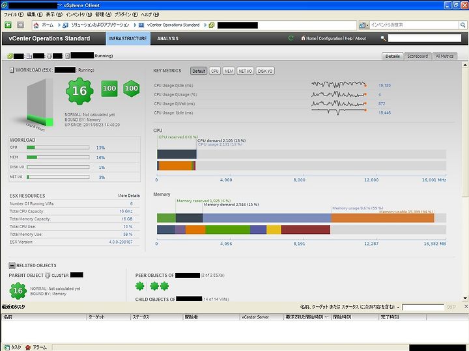Image resolution: width=469 pixels, height=351 pixels.
Task: Open the Plug-ins menu
Action: (x=126, y=14)
